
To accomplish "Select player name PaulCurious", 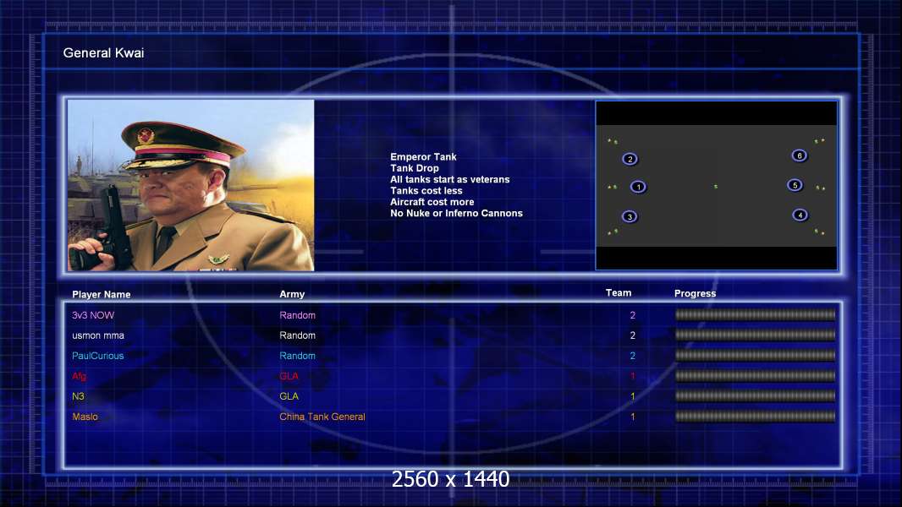I will (98, 356).
